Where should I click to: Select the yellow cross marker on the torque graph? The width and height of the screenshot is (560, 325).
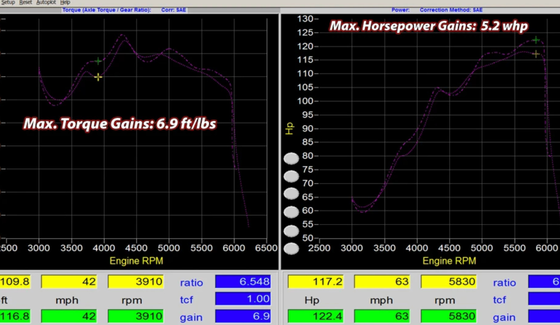point(98,77)
